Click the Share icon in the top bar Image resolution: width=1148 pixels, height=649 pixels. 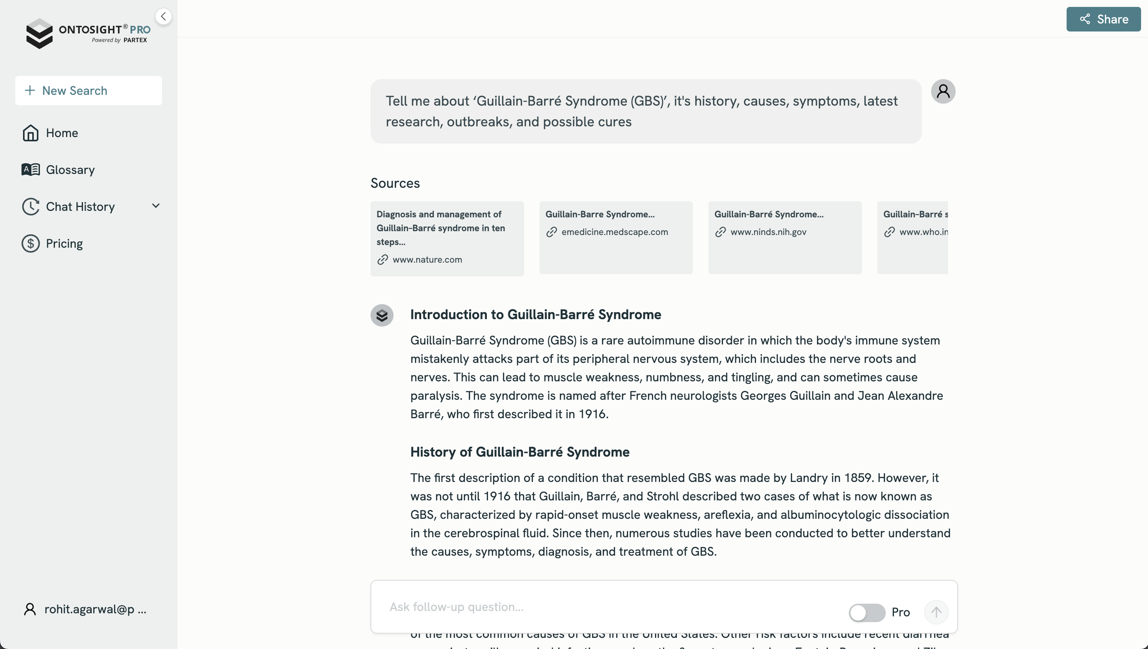1085,19
